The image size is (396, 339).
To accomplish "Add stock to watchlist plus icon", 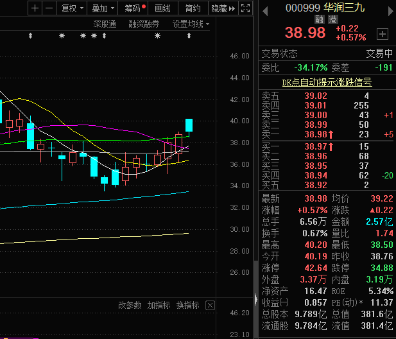I will click(x=383, y=34).
